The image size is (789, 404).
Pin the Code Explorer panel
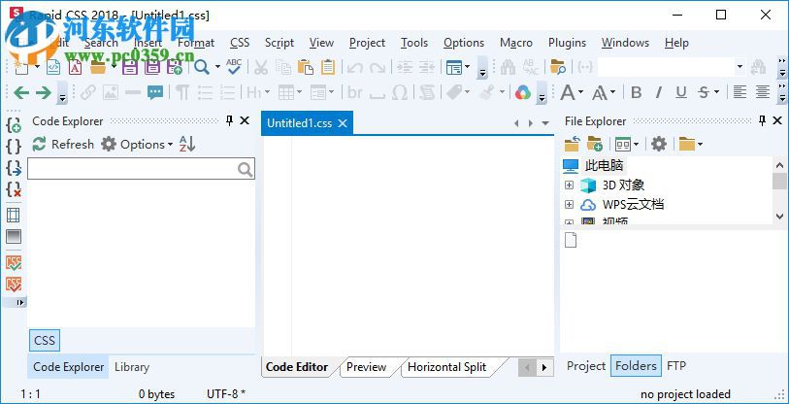(229, 120)
